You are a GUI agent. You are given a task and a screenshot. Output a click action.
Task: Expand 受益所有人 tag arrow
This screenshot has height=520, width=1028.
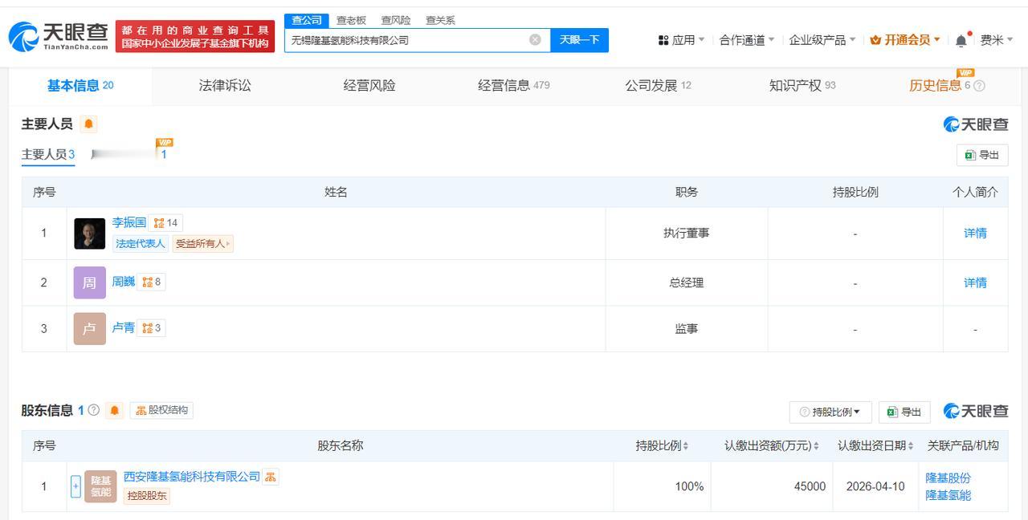[228, 244]
